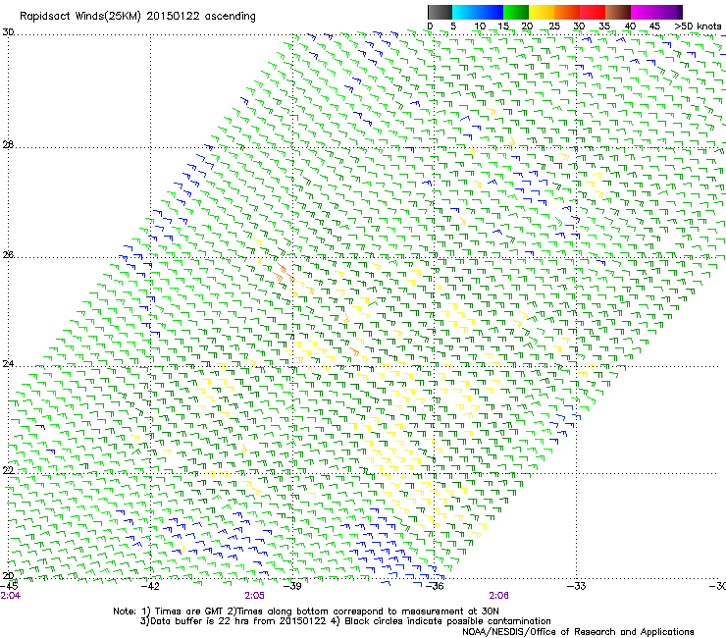Click the cyan-to-blue 5-15 knots color segment
This screenshot has width=726, height=638.
pyautogui.click(x=478, y=12)
